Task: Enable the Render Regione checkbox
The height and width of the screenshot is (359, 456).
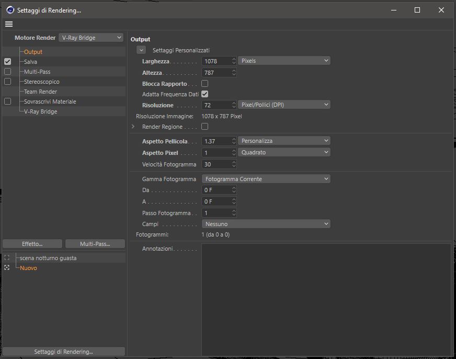Action: pyautogui.click(x=205, y=127)
